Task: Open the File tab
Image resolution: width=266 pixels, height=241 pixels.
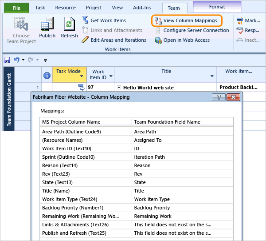Action: [x=16, y=8]
